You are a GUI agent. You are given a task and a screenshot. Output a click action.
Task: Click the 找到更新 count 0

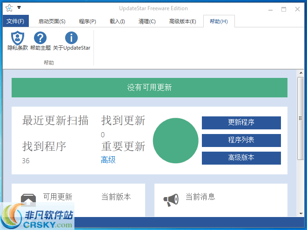pyautogui.click(x=103, y=135)
